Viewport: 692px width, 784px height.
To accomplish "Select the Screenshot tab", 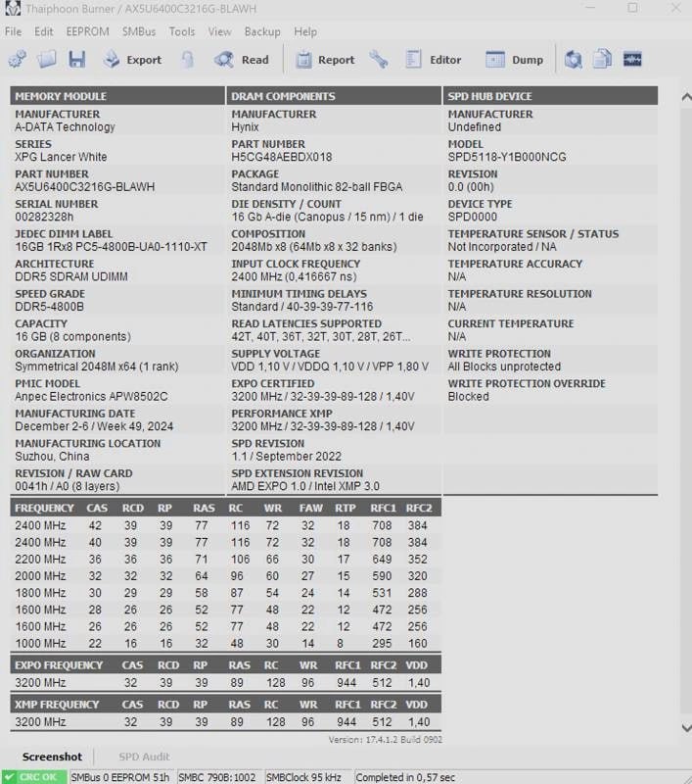I will point(52,757).
